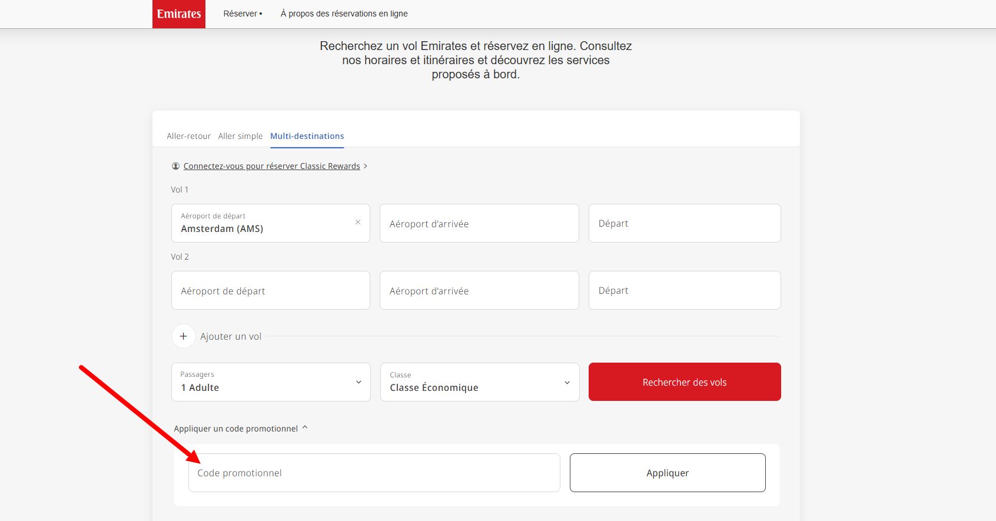Click the Ajouter un vol label
The width and height of the screenshot is (996, 521).
point(231,337)
